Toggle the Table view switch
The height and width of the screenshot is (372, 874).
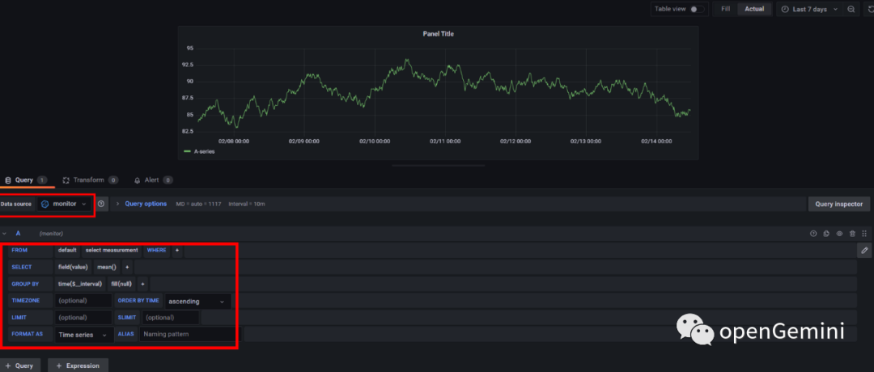(x=697, y=10)
